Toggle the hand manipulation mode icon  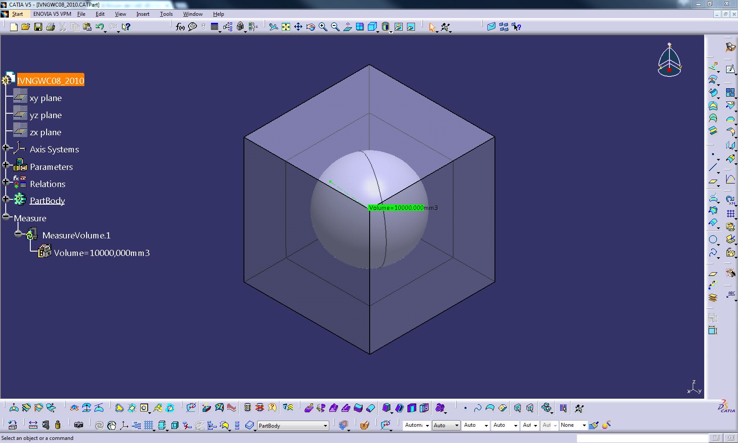[112, 425]
